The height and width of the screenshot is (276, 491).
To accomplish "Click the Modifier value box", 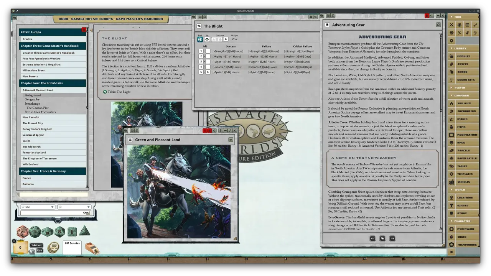I will [x=20, y=248].
